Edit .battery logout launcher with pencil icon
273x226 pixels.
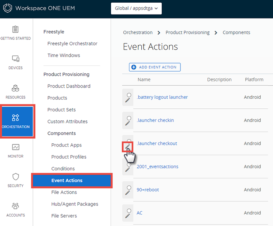click(x=127, y=100)
